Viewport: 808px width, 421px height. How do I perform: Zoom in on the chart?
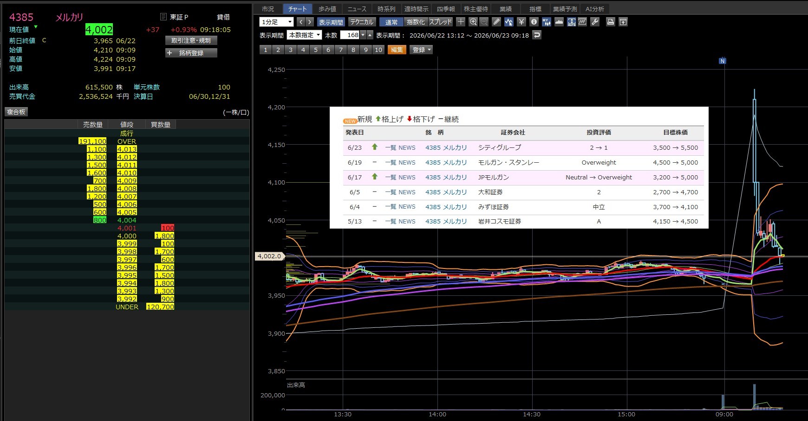pyautogui.click(x=473, y=22)
